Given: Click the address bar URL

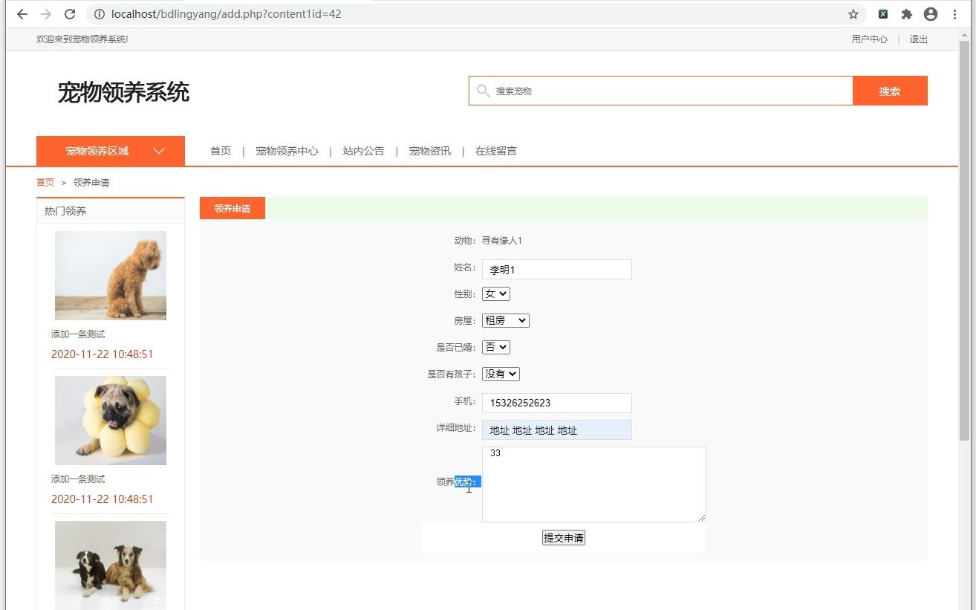Looking at the screenshot, I should [x=227, y=14].
